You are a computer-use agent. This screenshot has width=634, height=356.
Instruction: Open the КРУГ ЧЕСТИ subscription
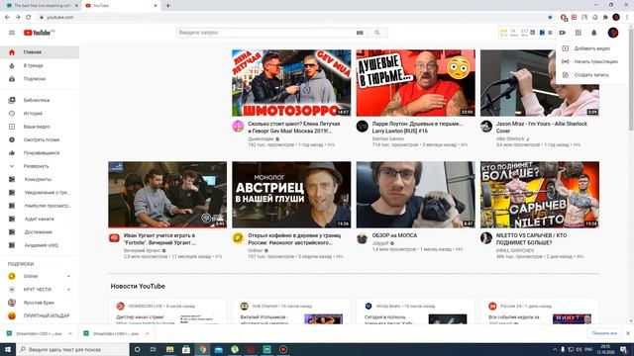[40, 290]
